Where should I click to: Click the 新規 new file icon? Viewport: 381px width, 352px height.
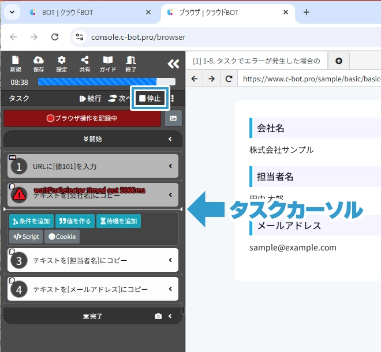coord(16,63)
